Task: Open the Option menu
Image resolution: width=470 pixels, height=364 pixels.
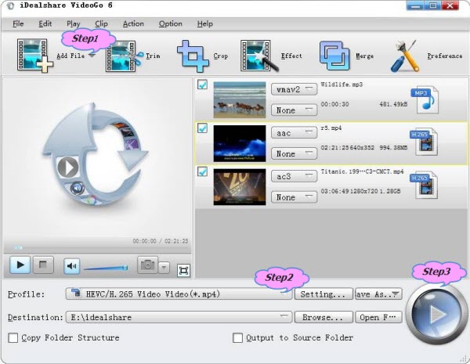Action: click(x=170, y=23)
